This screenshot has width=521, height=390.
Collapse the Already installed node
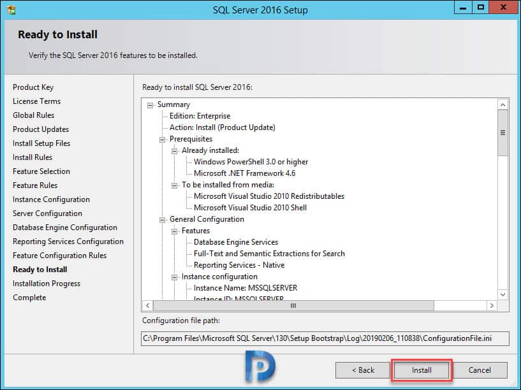[x=175, y=152]
